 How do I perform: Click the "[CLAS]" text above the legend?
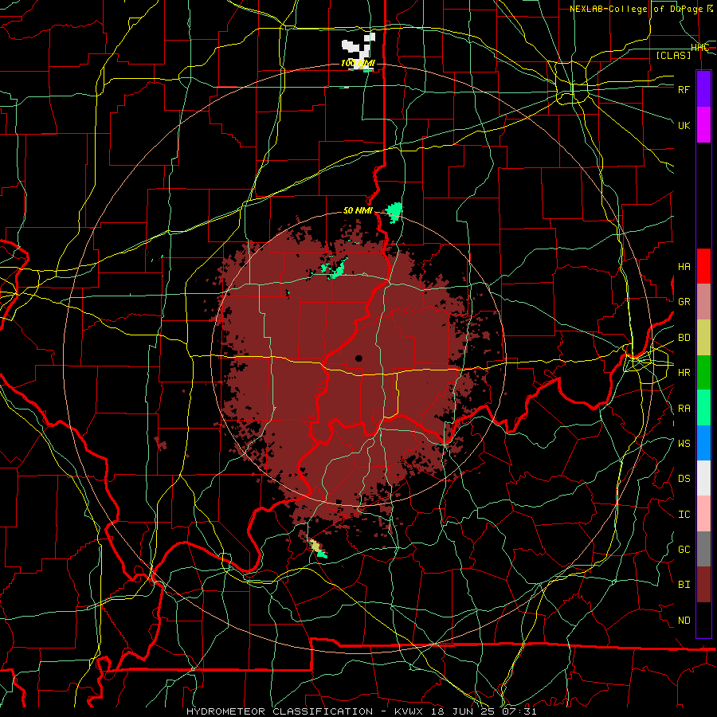pyautogui.click(x=673, y=55)
